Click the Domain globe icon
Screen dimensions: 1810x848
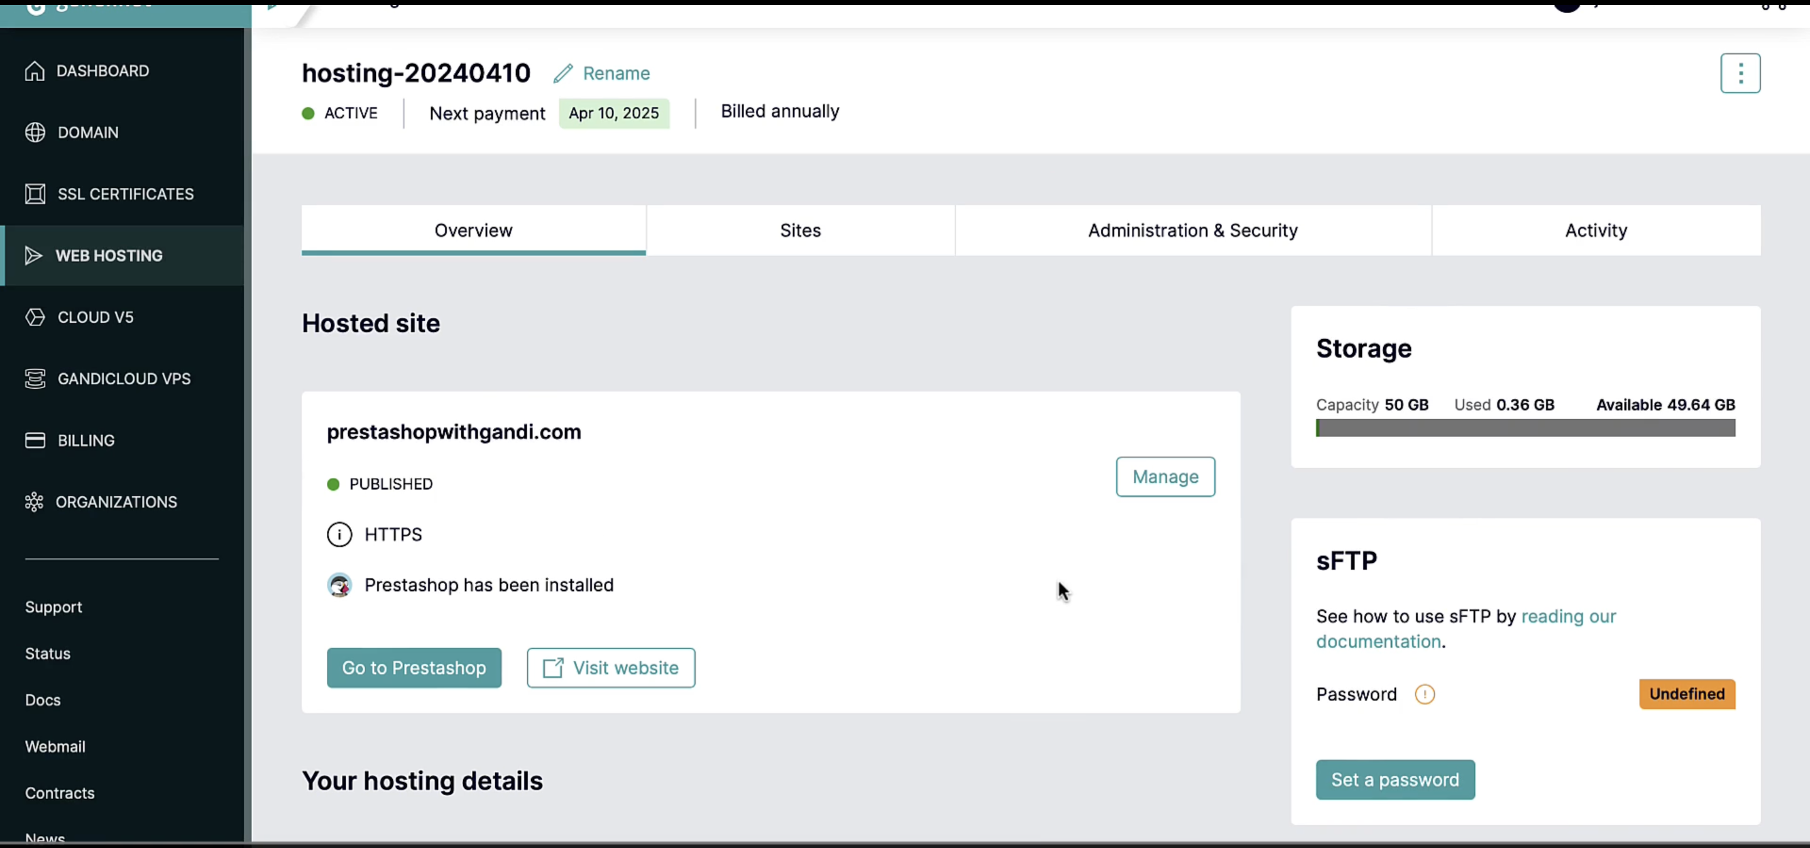point(35,133)
